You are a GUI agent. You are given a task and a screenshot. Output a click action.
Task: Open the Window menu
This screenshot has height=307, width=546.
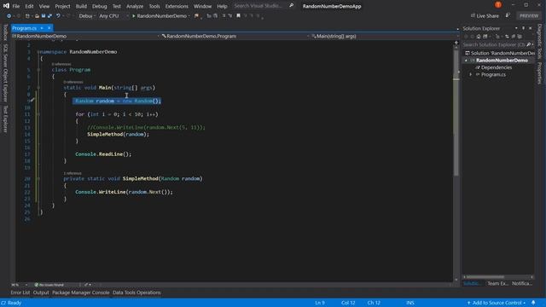pos(203,6)
